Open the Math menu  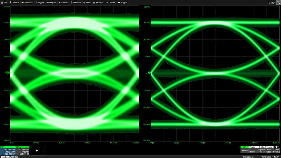(87, 2)
